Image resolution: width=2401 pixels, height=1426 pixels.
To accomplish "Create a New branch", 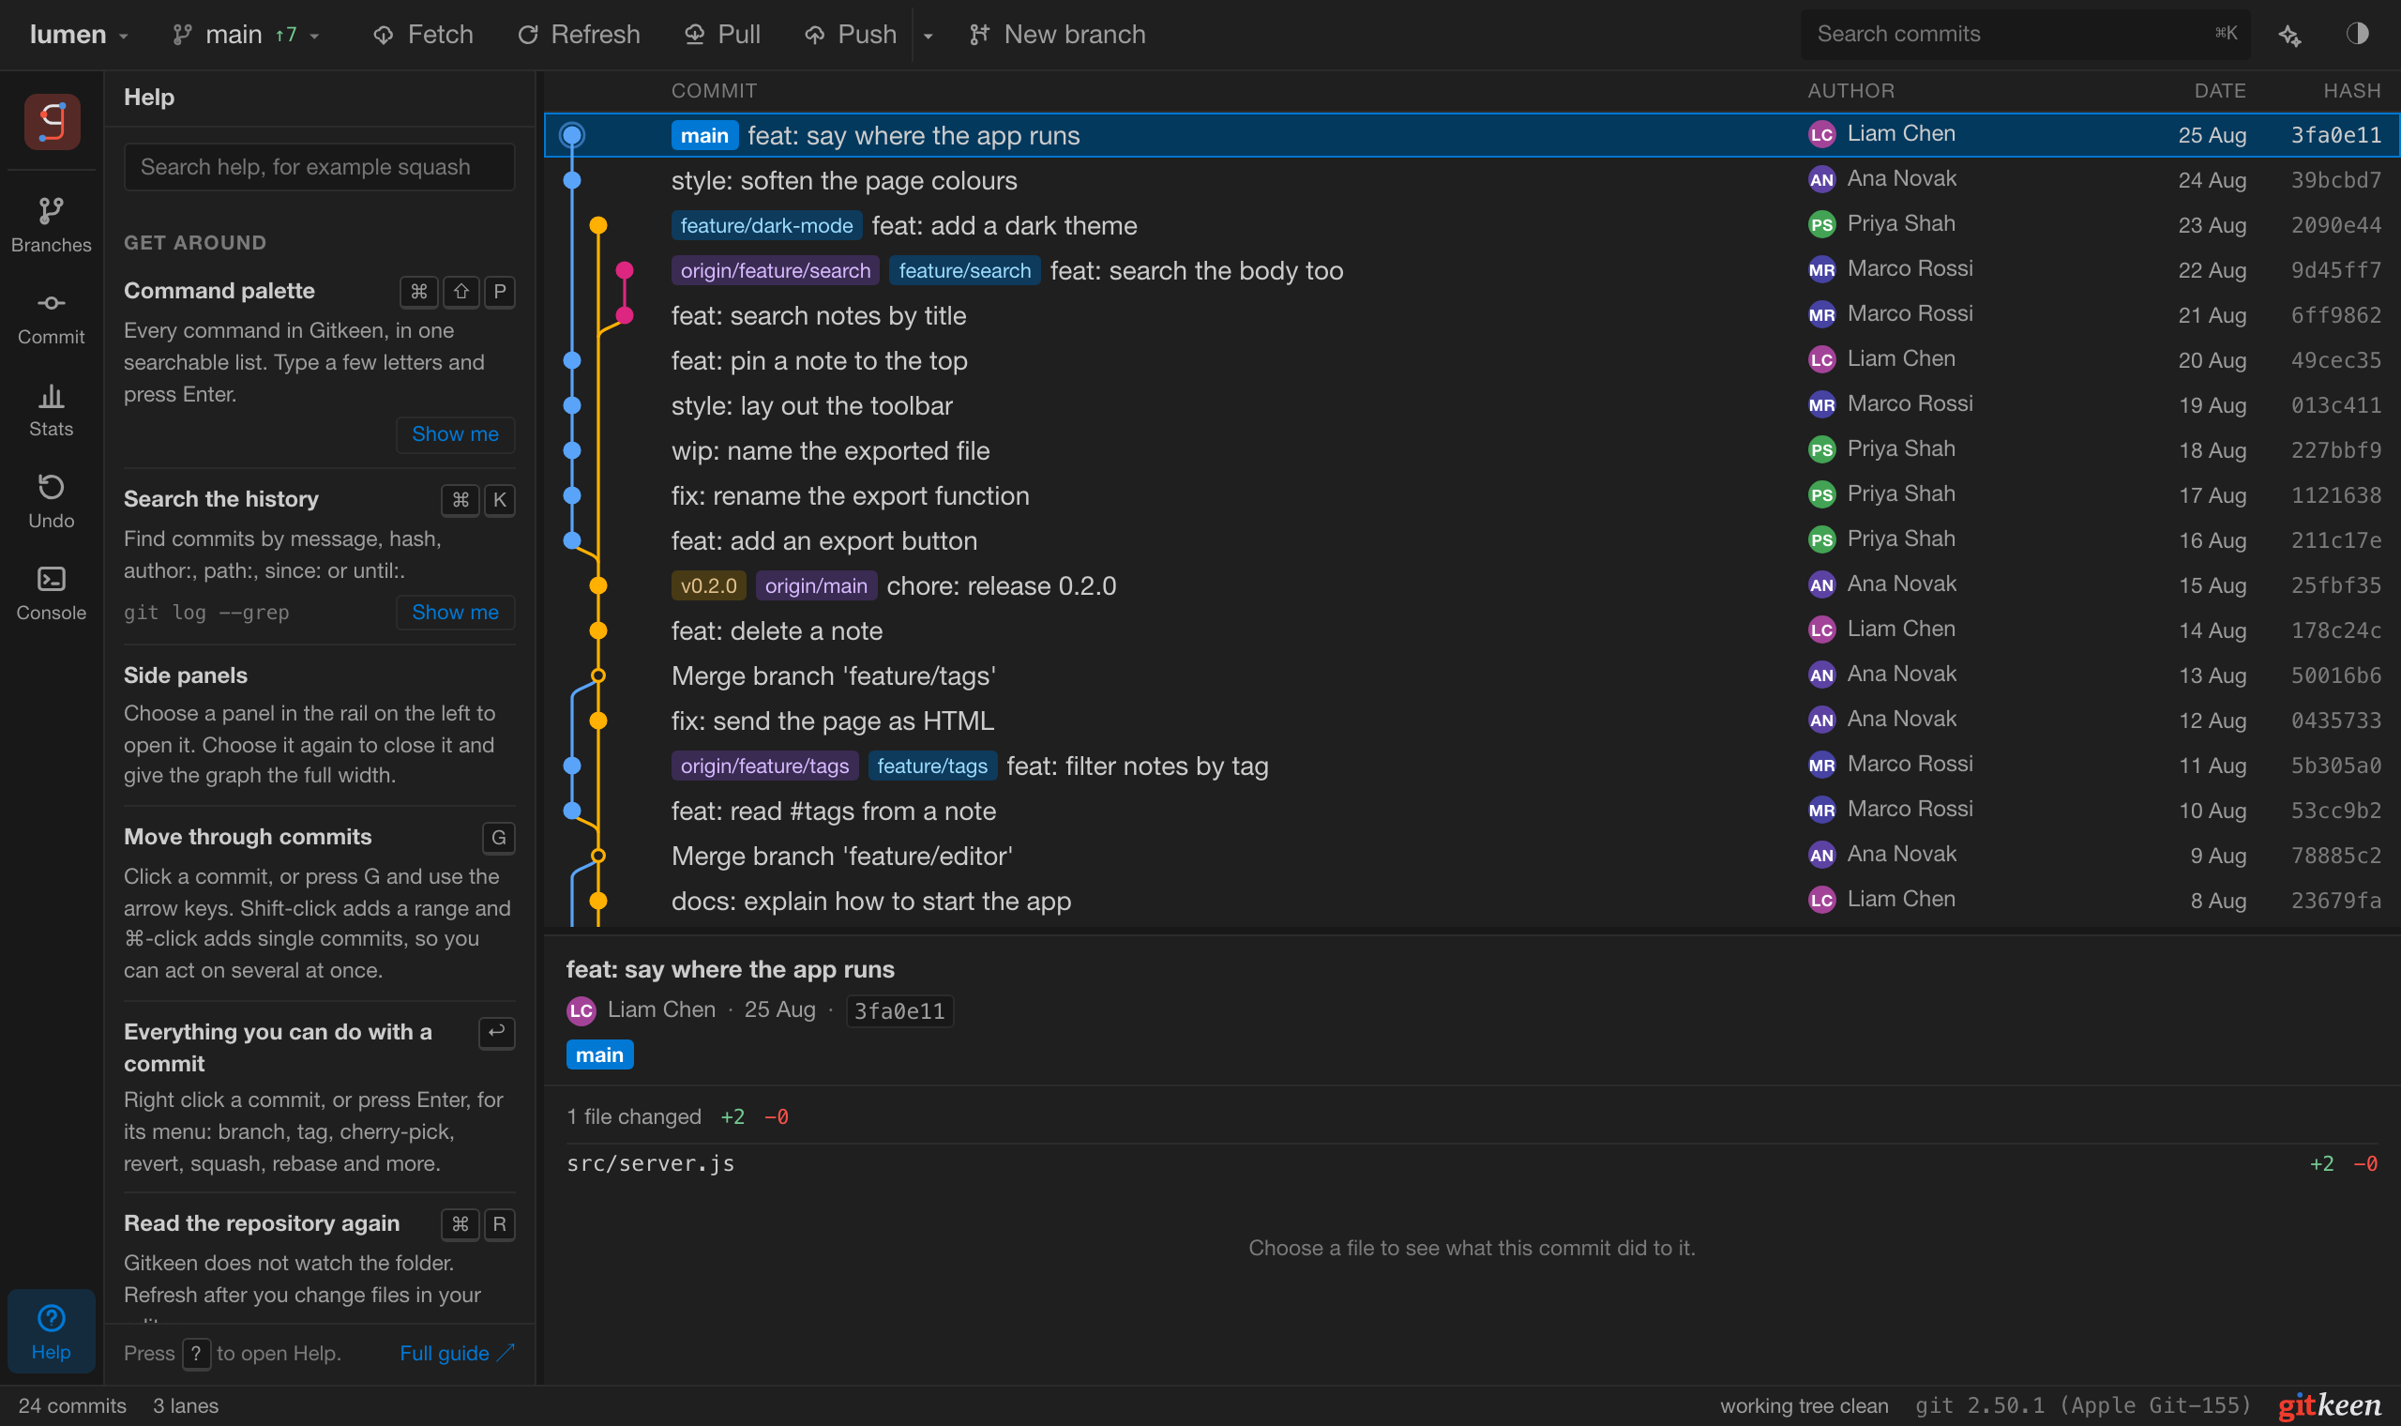I will 1057,35.
